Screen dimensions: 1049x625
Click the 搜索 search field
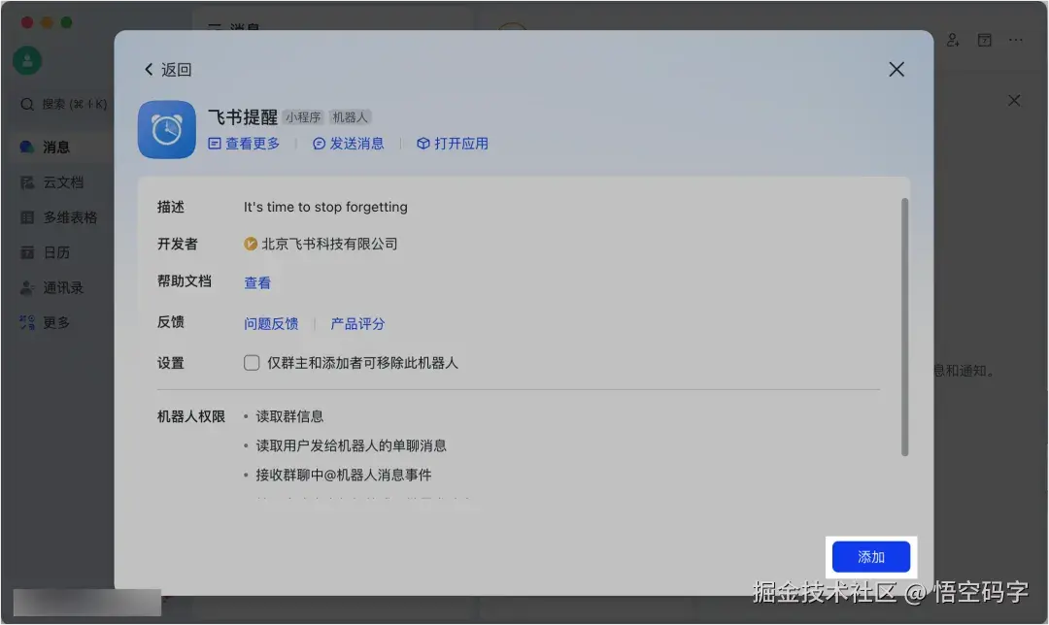click(x=61, y=104)
